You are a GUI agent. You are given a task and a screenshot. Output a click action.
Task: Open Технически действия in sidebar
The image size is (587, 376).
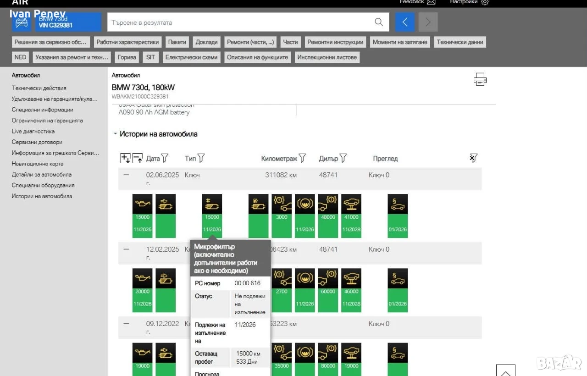point(39,88)
